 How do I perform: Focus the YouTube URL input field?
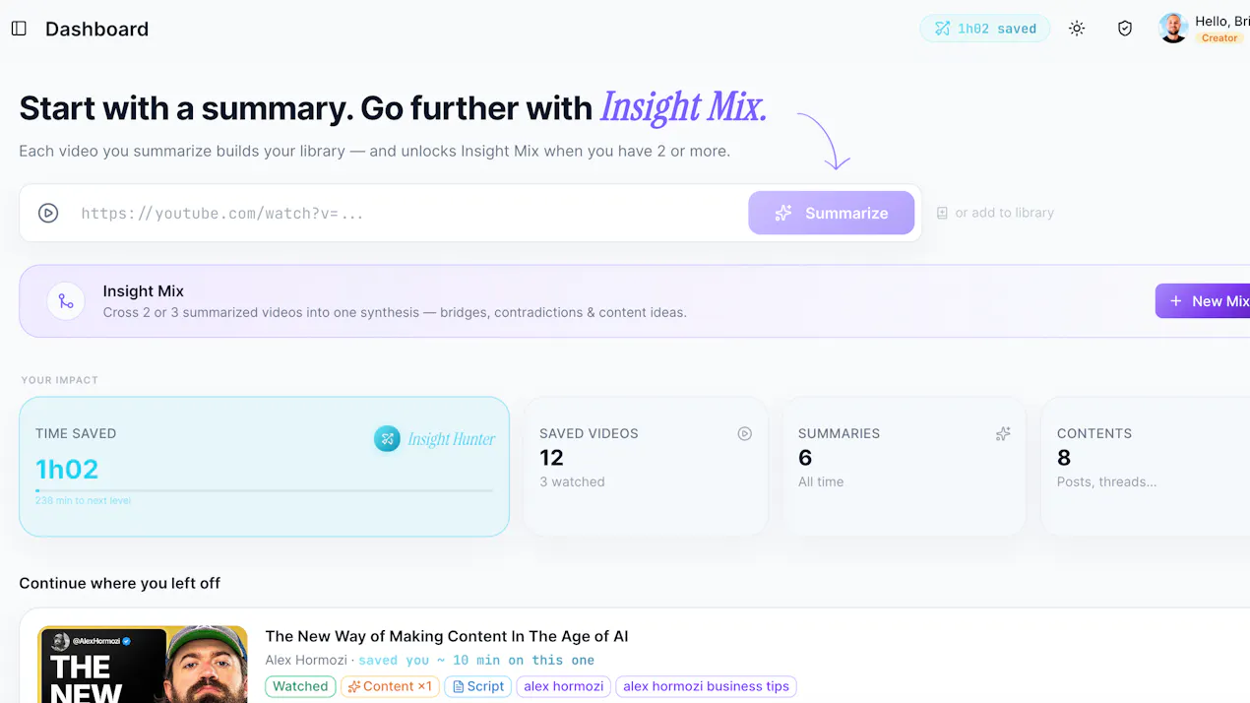point(408,213)
